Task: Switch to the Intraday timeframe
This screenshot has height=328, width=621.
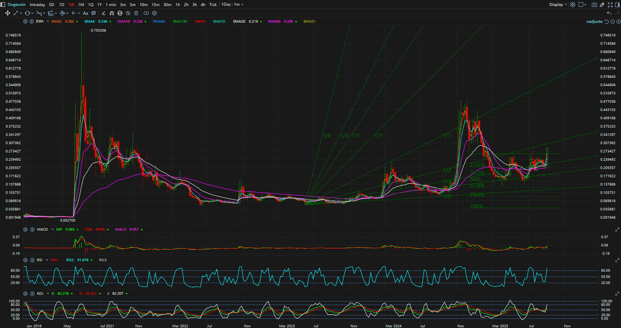Action: click(37, 5)
